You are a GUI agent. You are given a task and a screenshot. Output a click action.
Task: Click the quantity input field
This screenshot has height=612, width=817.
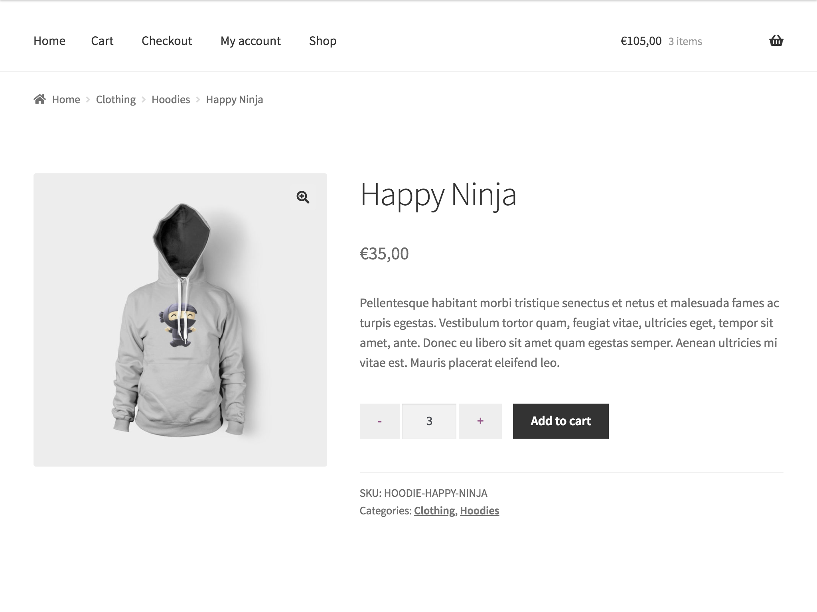tap(429, 421)
